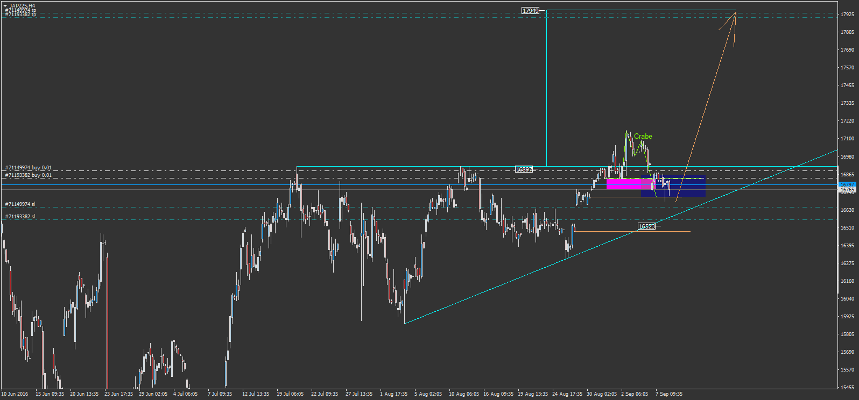859x400 pixels.
Task: Click 15570 on the price scale
Action: 847,370
